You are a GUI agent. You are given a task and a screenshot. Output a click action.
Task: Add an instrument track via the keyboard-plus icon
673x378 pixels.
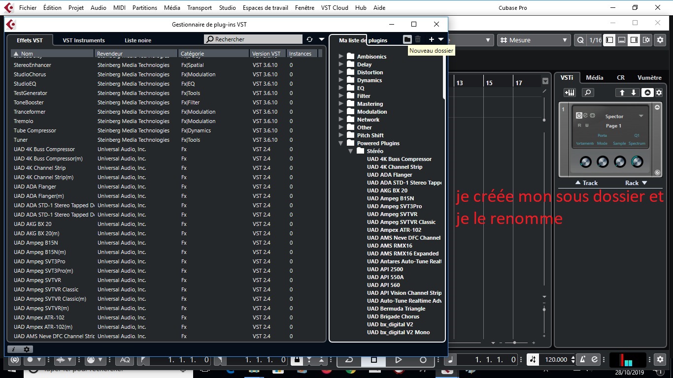coord(570,93)
